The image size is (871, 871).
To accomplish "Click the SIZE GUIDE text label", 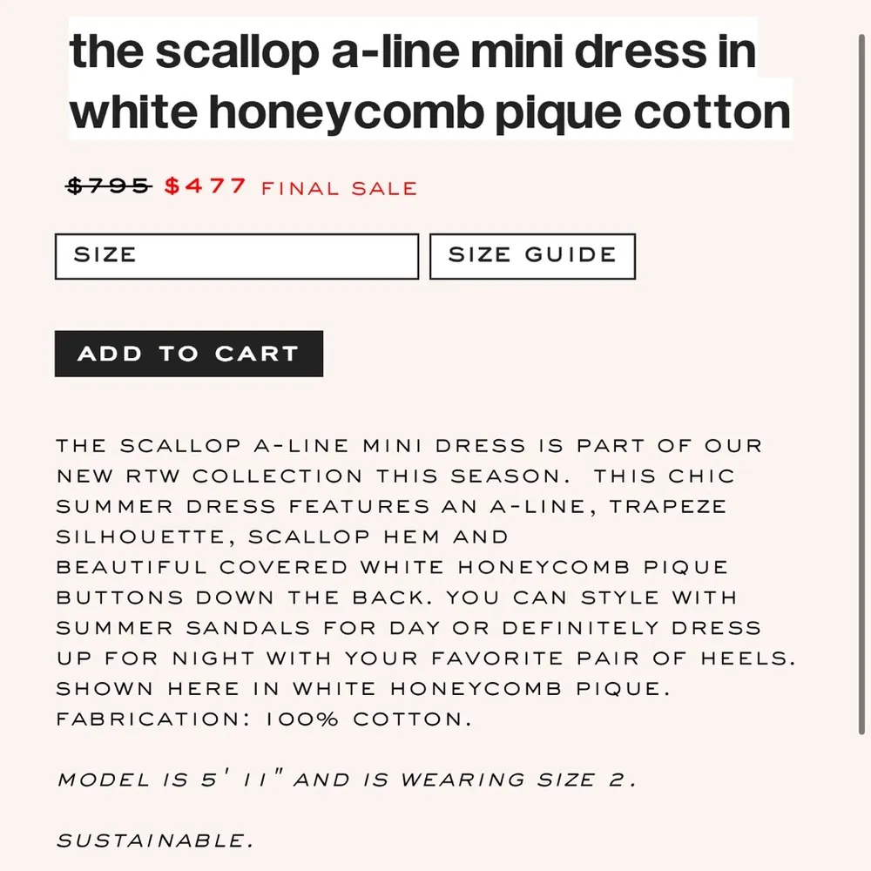I will 531,255.
